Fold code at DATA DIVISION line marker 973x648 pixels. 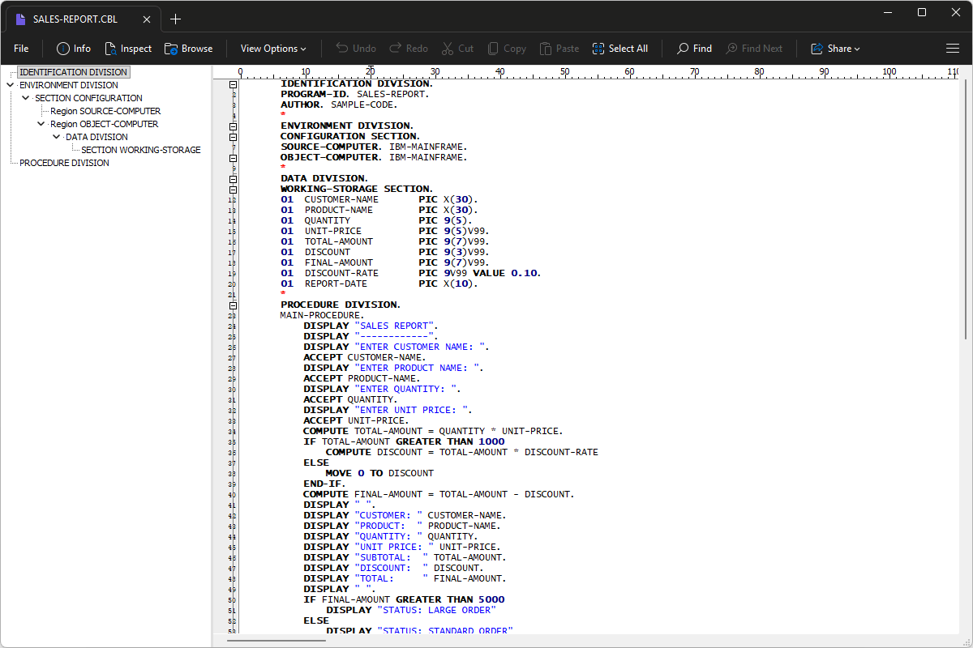(234, 178)
